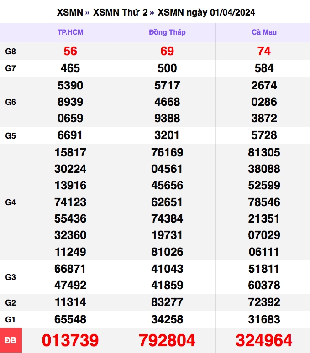Click G4 number 06111
The image size is (310, 353).
(263, 252)
